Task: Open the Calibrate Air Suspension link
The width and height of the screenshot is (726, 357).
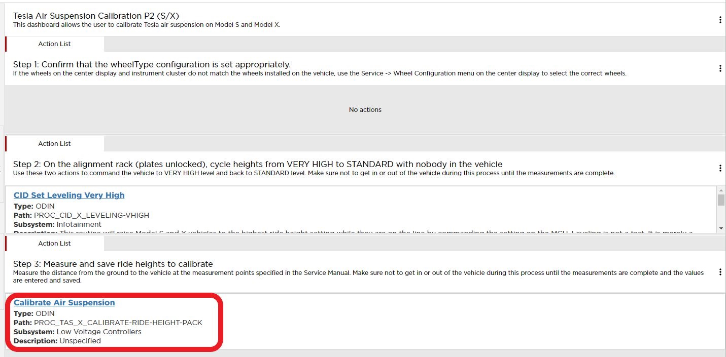Action: coord(64,303)
